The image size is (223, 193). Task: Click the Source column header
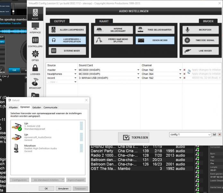[51, 65]
